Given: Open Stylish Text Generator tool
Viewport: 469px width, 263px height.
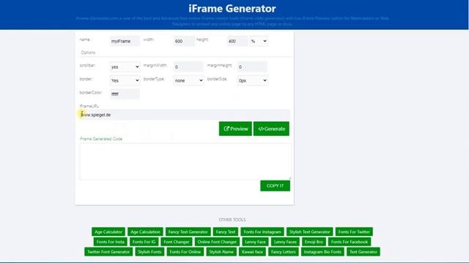Looking at the screenshot, I should (x=309, y=232).
